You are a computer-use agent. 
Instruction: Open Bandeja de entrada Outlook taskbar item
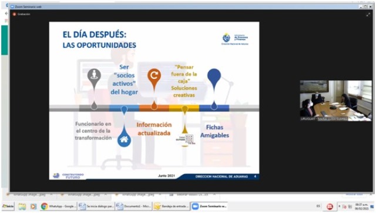tap(172, 207)
